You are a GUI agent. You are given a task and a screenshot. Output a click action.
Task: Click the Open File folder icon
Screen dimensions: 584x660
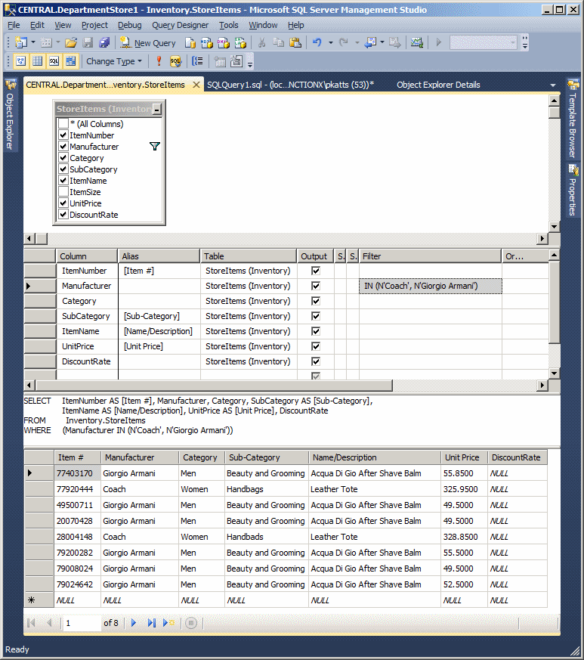tap(71, 42)
